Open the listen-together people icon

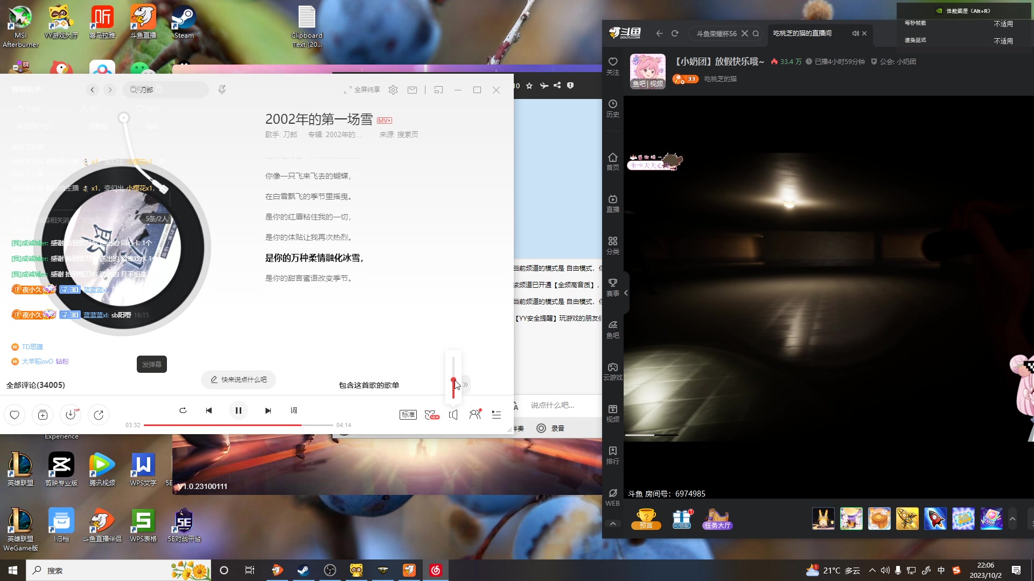(x=475, y=414)
